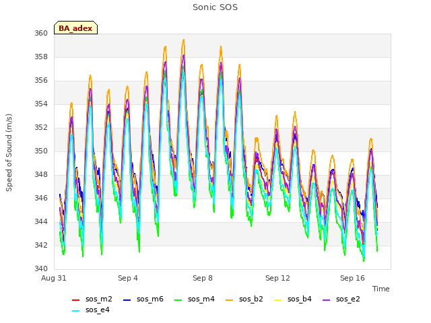
Task: Click the 348 y-axis tick label
Action: [41, 175]
